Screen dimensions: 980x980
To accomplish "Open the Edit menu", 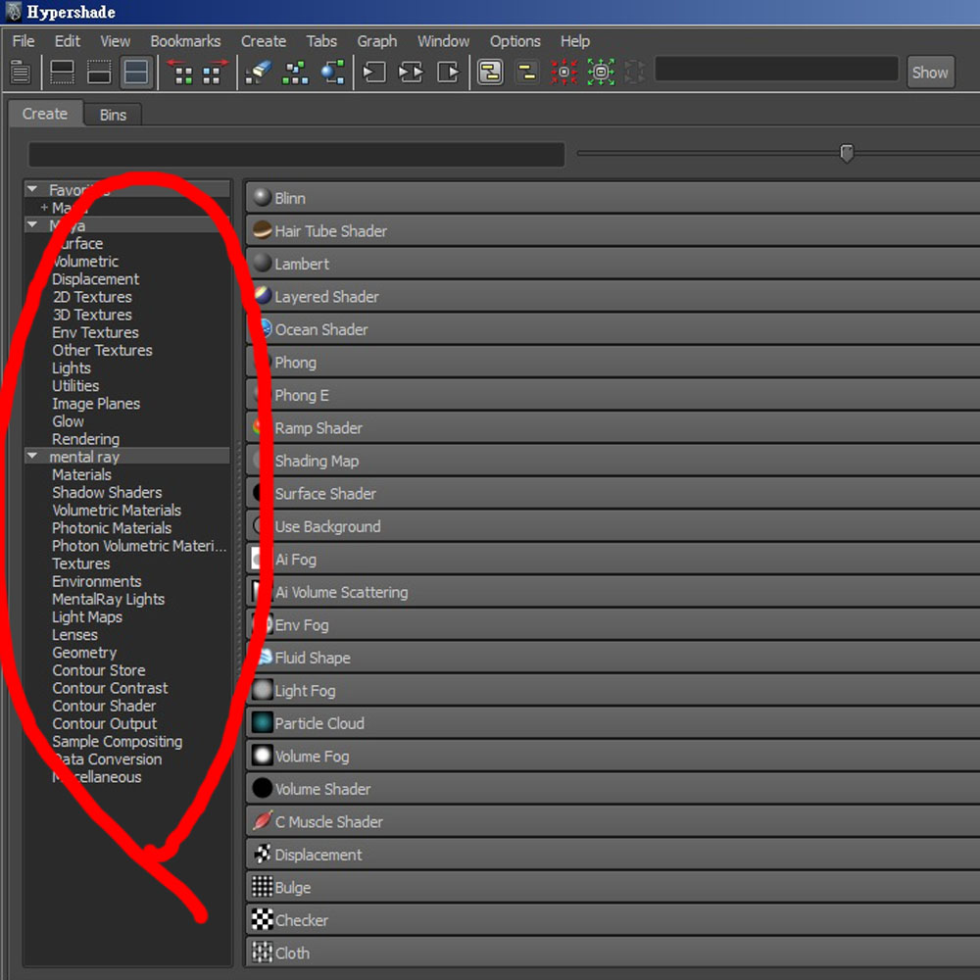I will pyautogui.click(x=67, y=41).
